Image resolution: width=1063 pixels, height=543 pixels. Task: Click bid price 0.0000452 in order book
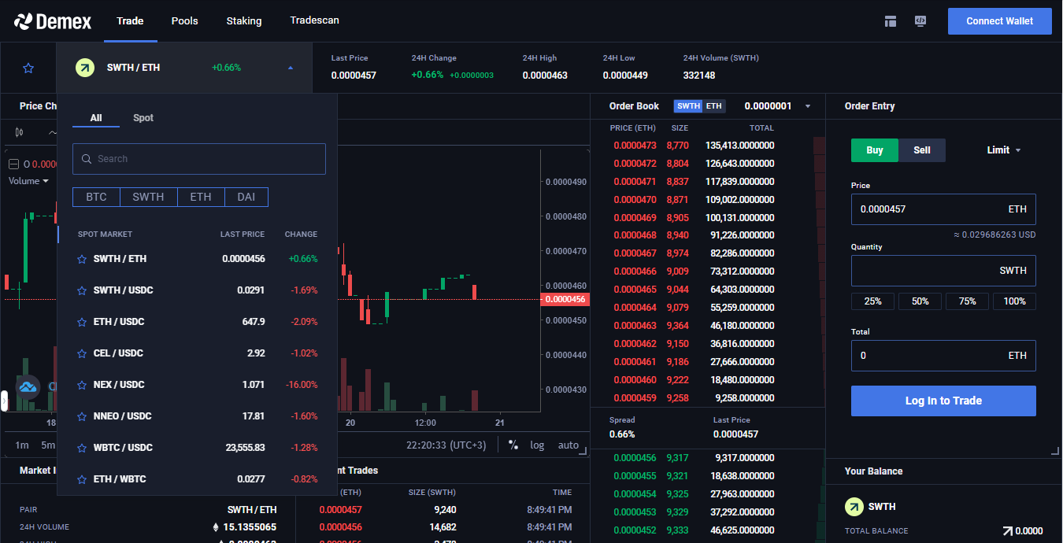click(x=635, y=530)
